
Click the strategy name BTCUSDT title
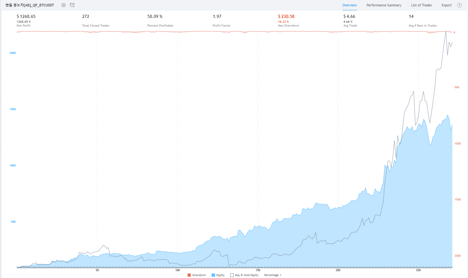30,5
